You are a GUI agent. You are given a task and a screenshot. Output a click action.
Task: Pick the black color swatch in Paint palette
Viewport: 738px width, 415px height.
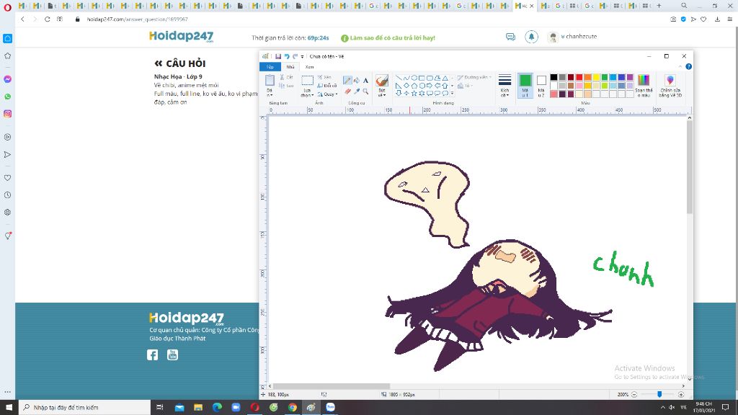(x=553, y=77)
